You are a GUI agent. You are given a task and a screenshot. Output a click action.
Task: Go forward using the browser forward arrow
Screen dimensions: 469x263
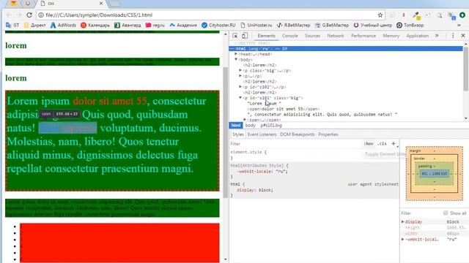click(19, 15)
